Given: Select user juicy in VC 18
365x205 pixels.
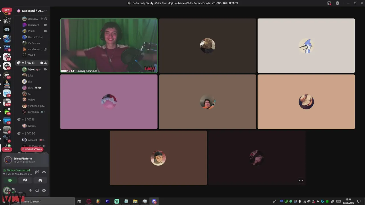Looking at the screenshot, I should coord(35,75).
